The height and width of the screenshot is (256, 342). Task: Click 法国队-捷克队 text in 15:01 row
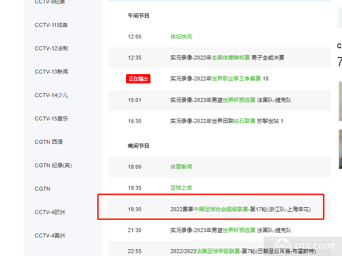(274, 100)
